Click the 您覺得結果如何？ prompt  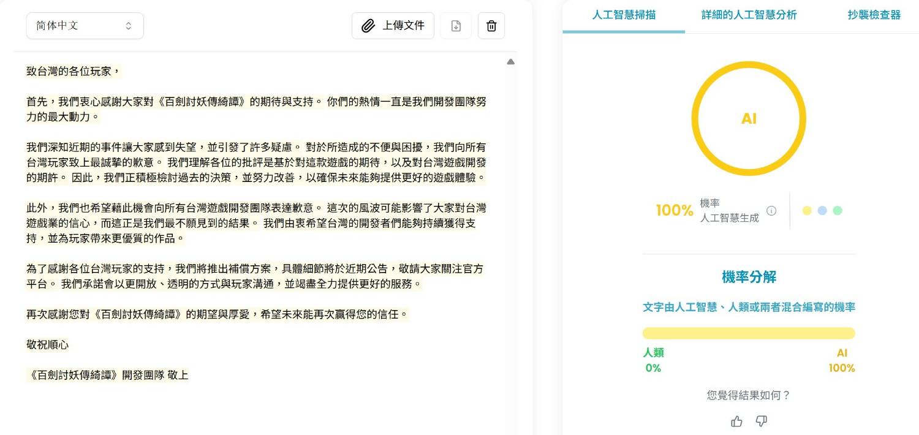pyautogui.click(x=749, y=396)
